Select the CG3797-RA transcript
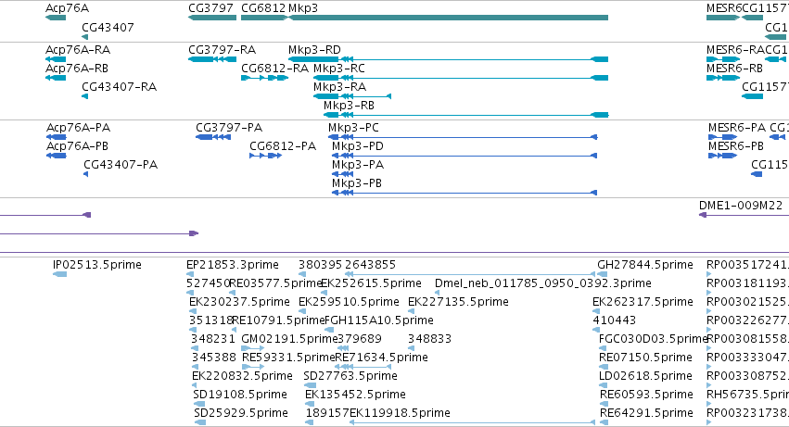This screenshot has height=427, width=789. click(211, 59)
